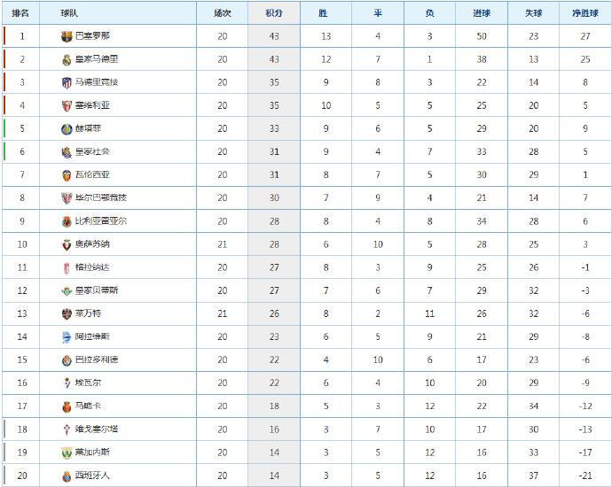Click the Barcelona (巴塞罗那) club crest
Screen dimensions: 612x487
(67, 36)
